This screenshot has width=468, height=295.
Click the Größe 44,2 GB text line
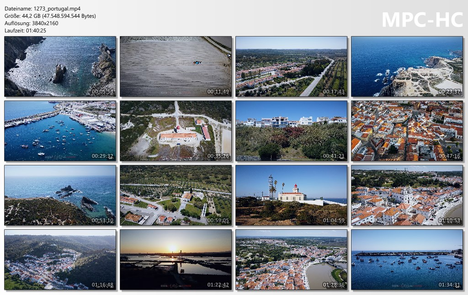pos(50,16)
